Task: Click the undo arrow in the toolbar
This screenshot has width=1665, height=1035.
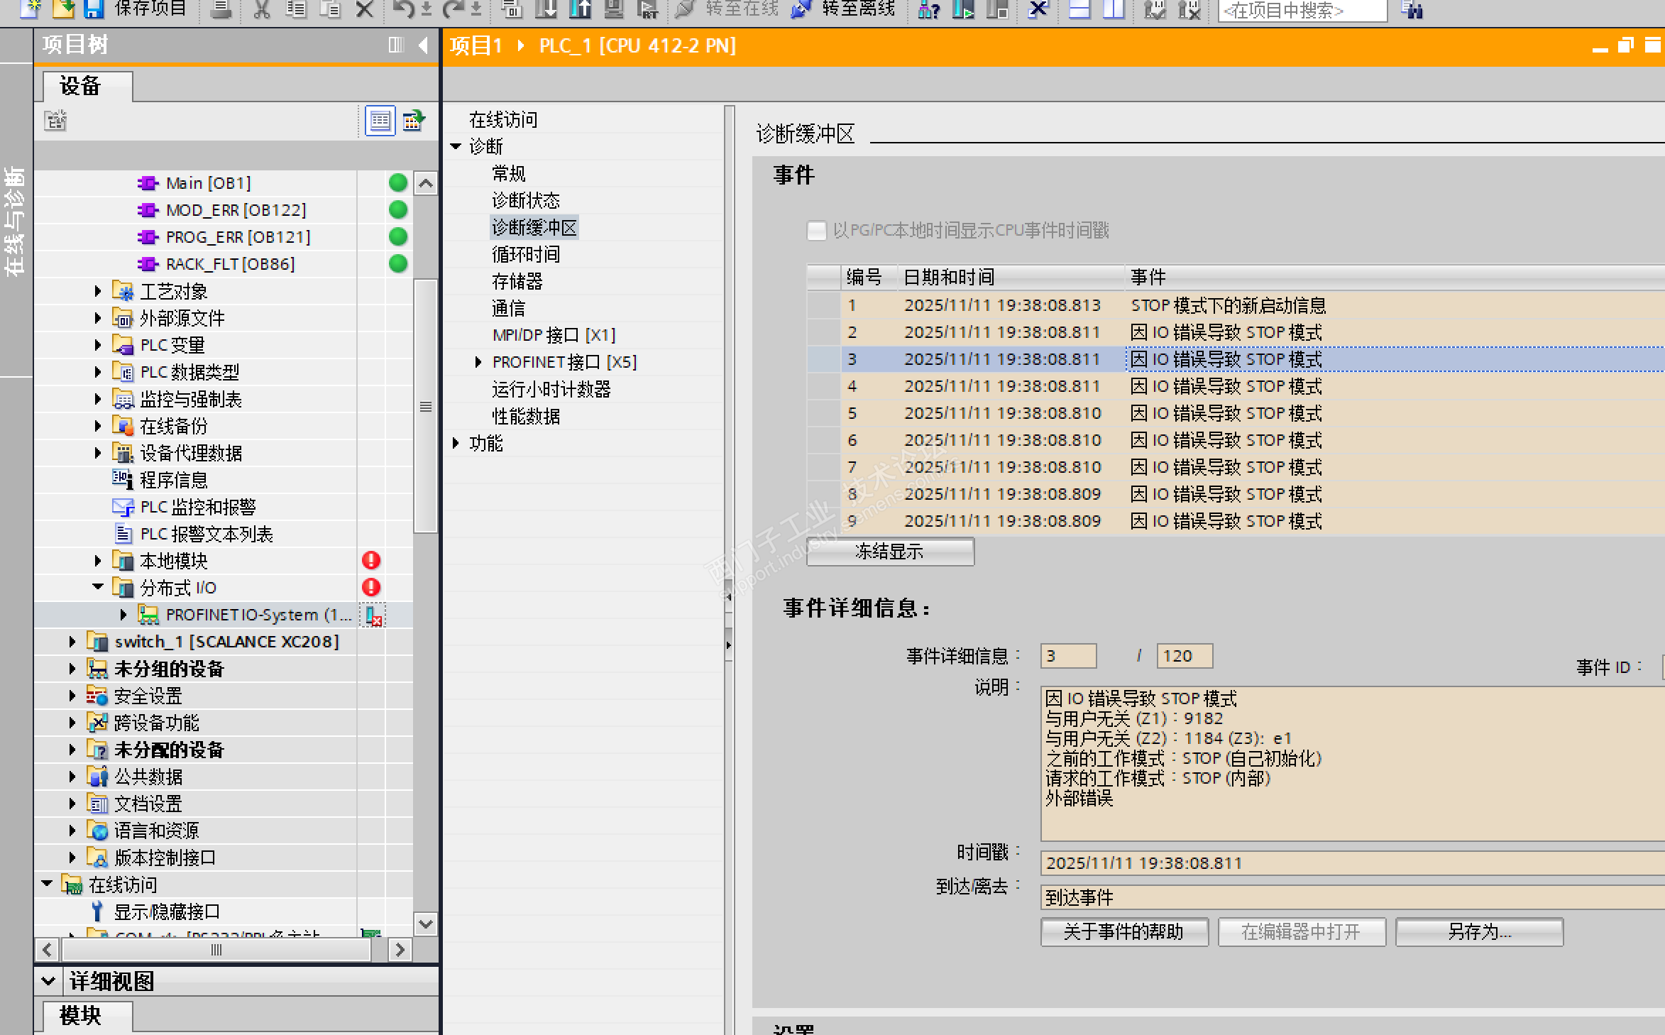Action: [x=402, y=9]
